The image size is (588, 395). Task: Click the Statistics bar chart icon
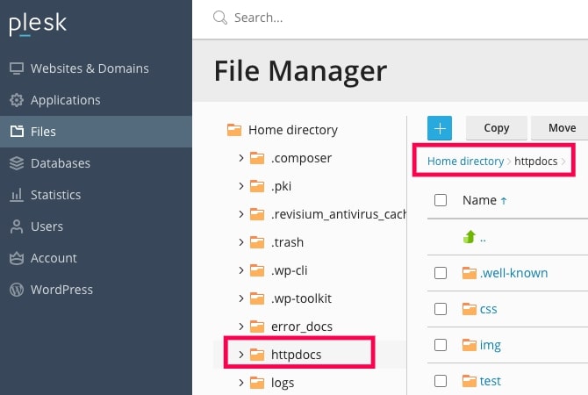coord(16,195)
